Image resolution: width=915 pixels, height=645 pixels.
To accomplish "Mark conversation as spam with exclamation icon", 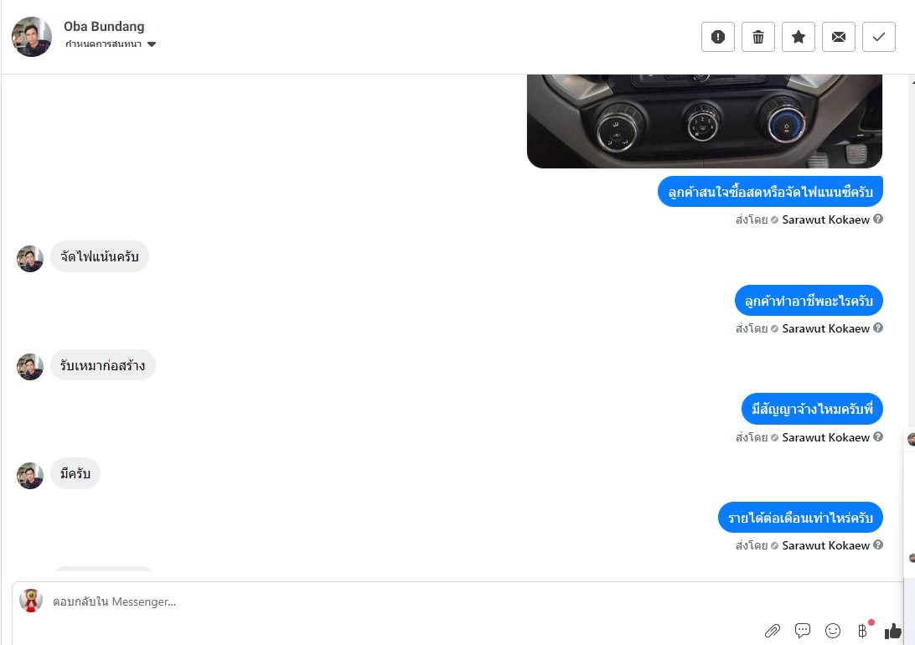I will 718,37.
